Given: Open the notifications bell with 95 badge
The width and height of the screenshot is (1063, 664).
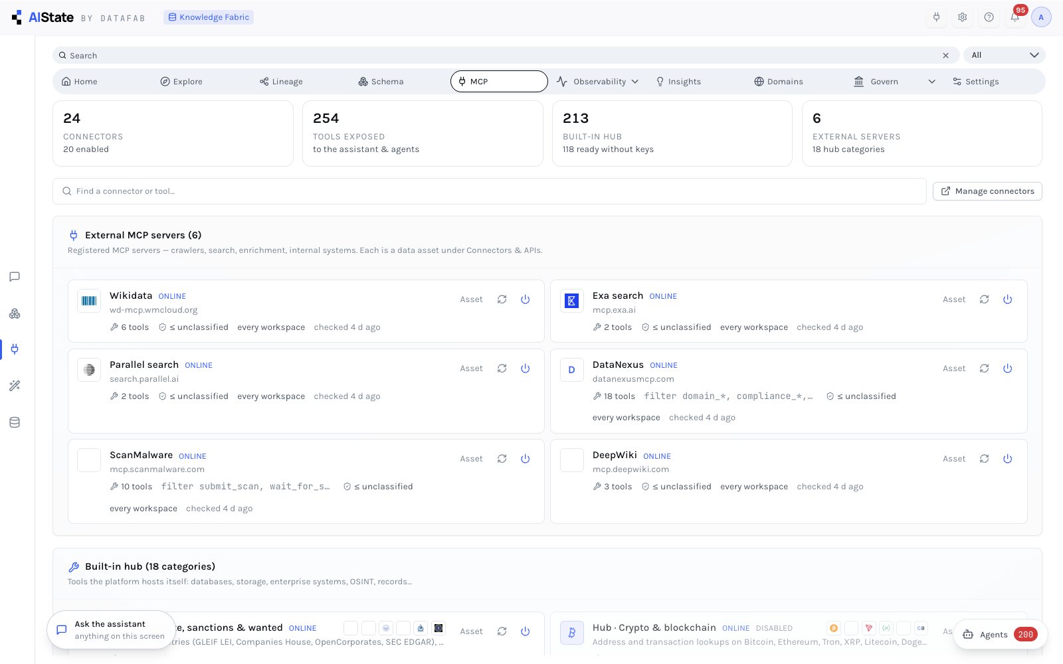Looking at the screenshot, I should [1015, 17].
